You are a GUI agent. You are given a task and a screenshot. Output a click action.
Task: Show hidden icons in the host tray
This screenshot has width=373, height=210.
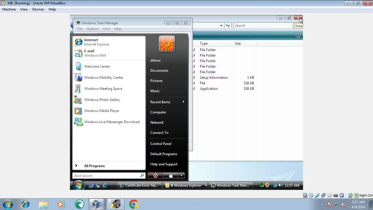click(322, 204)
